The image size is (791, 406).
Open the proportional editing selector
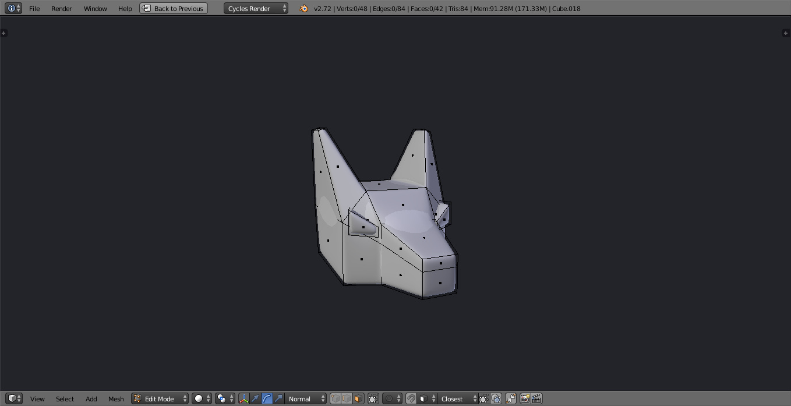(x=392, y=398)
